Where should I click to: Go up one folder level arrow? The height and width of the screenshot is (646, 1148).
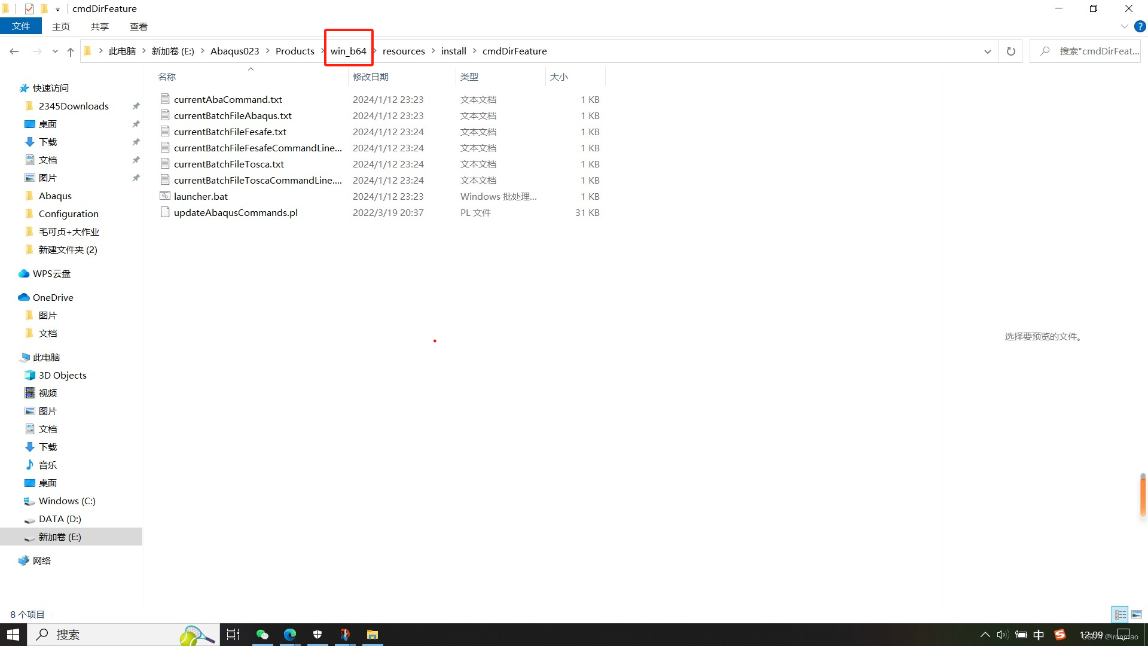[71, 51]
